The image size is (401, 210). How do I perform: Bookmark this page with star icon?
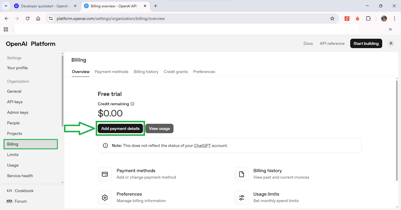pos(332,18)
